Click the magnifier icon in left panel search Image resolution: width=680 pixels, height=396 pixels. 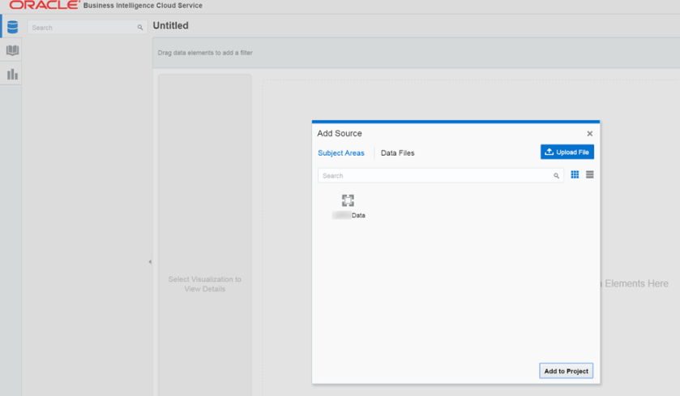[140, 28]
